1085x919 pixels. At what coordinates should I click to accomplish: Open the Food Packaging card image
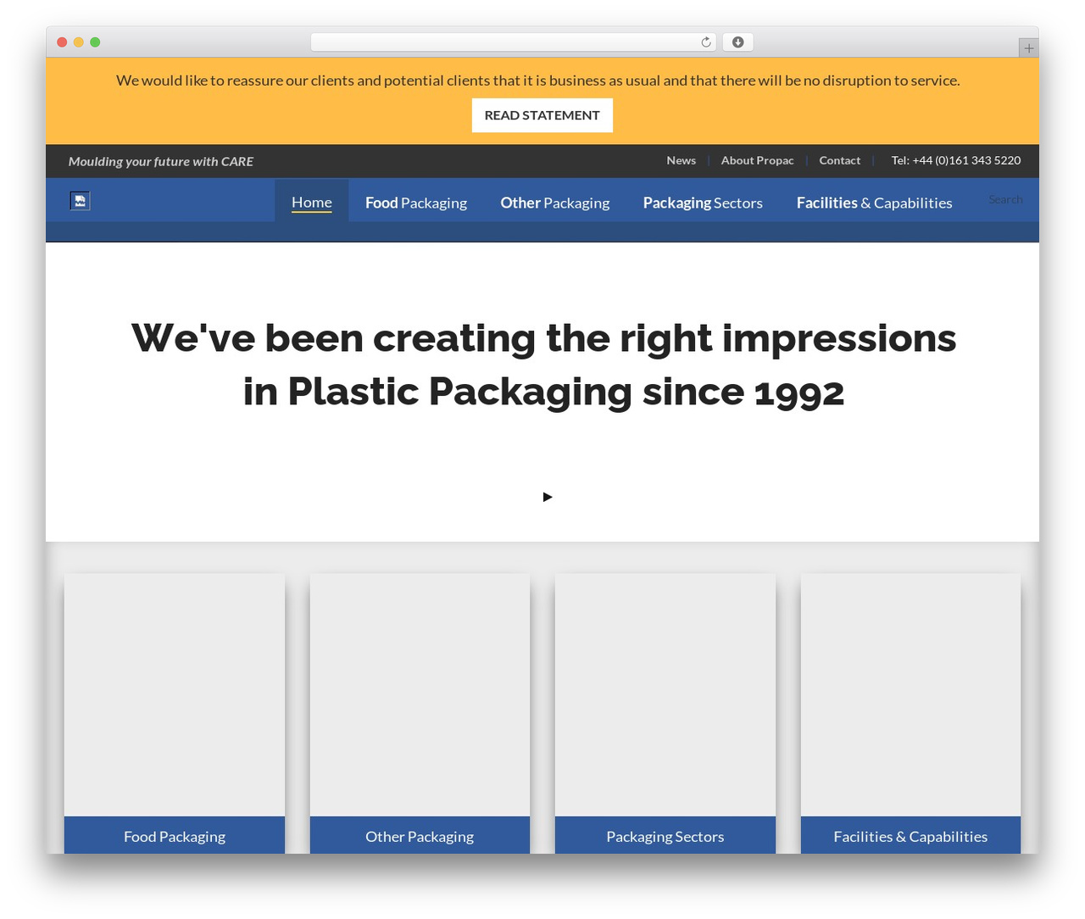point(175,695)
